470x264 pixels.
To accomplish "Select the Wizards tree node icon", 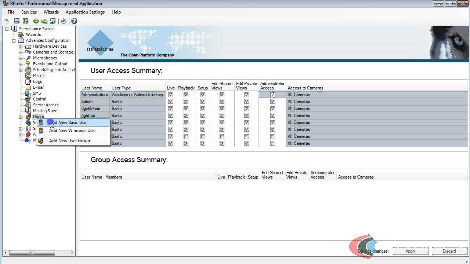I will pyautogui.click(x=21, y=34).
